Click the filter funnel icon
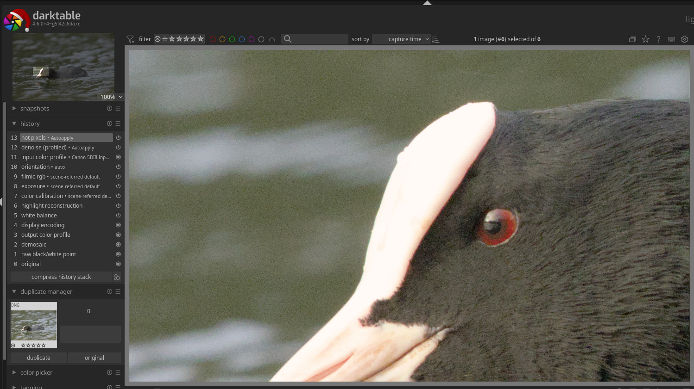The width and height of the screenshot is (694, 389). 131,39
